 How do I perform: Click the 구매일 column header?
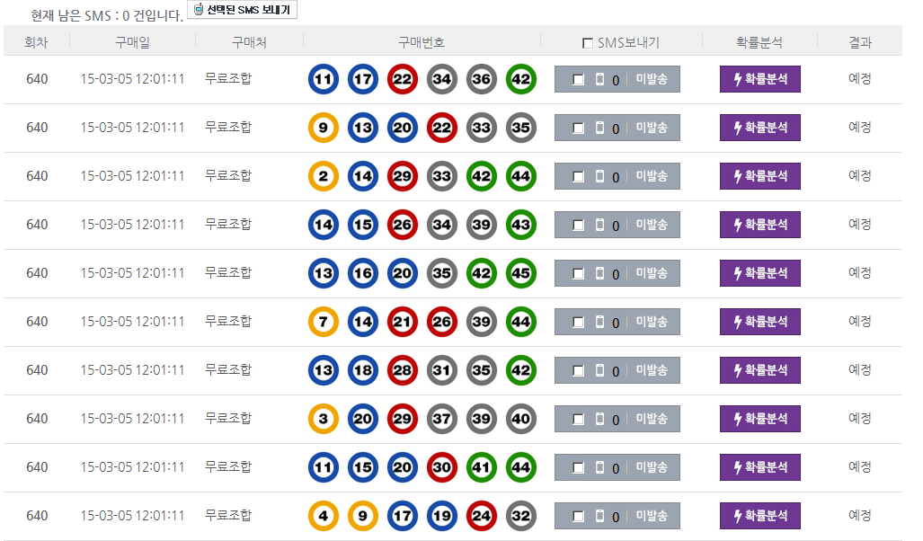coord(133,42)
